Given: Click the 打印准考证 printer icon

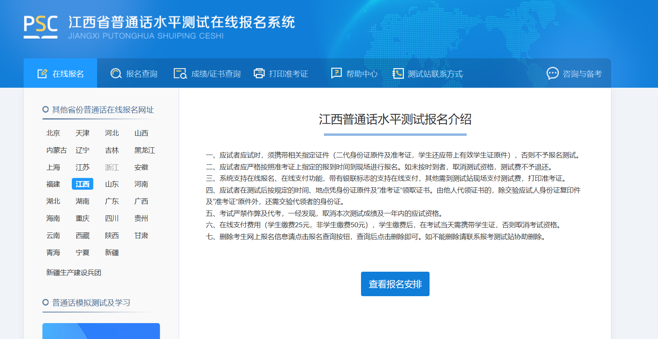Looking at the screenshot, I should pos(259,73).
